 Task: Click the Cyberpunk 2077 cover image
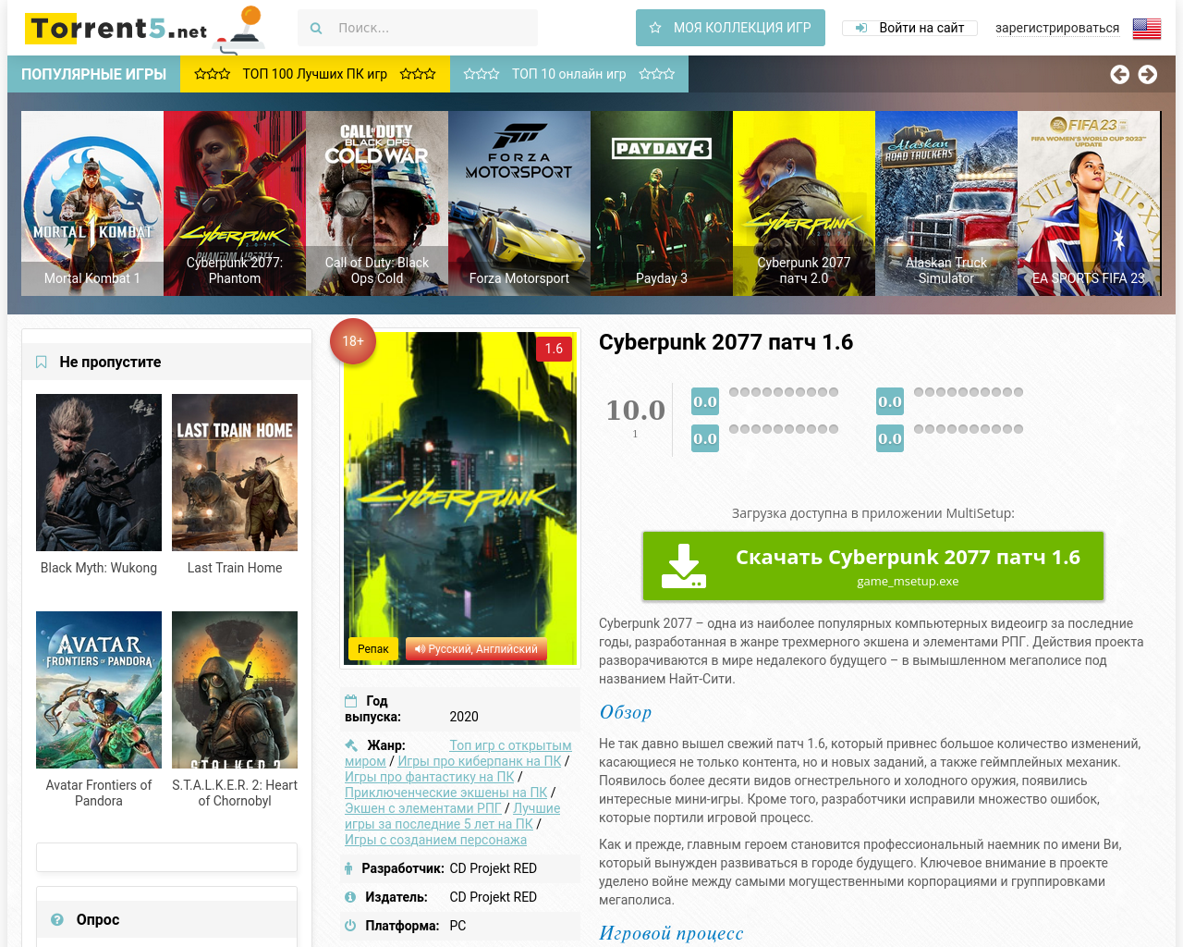click(x=460, y=498)
